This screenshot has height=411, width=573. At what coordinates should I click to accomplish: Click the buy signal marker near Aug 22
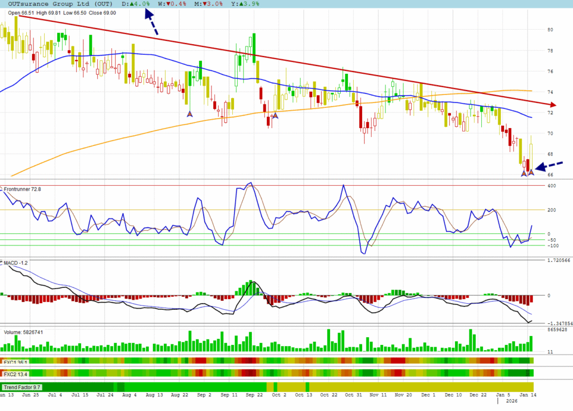pyautogui.click(x=190, y=114)
